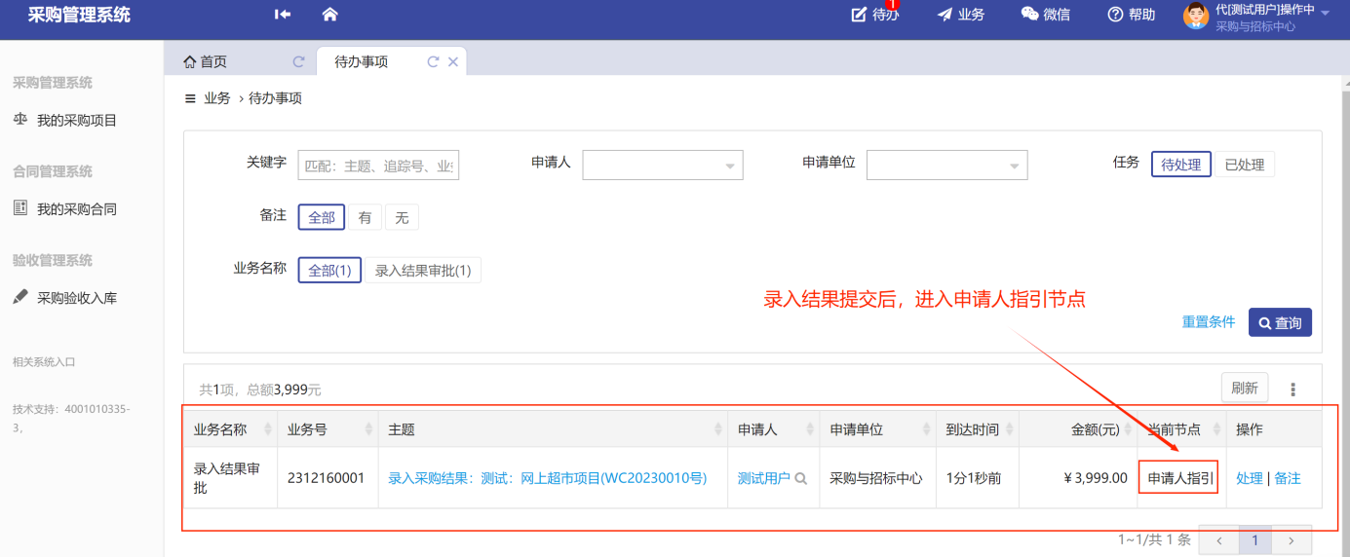Open the user account dropdown menu
This screenshot has width=1350, height=557.
[1325, 14]
